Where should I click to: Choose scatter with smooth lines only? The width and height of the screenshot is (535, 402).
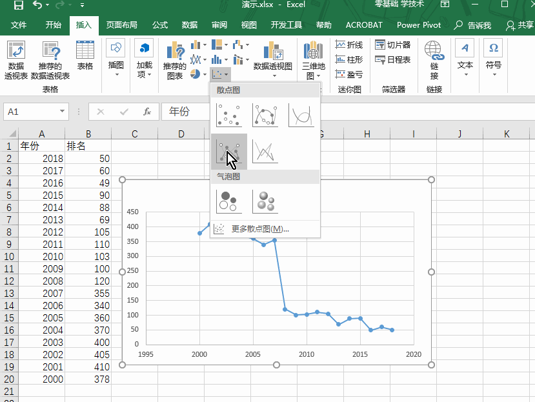pyautogui.click(x=301, y=116)
